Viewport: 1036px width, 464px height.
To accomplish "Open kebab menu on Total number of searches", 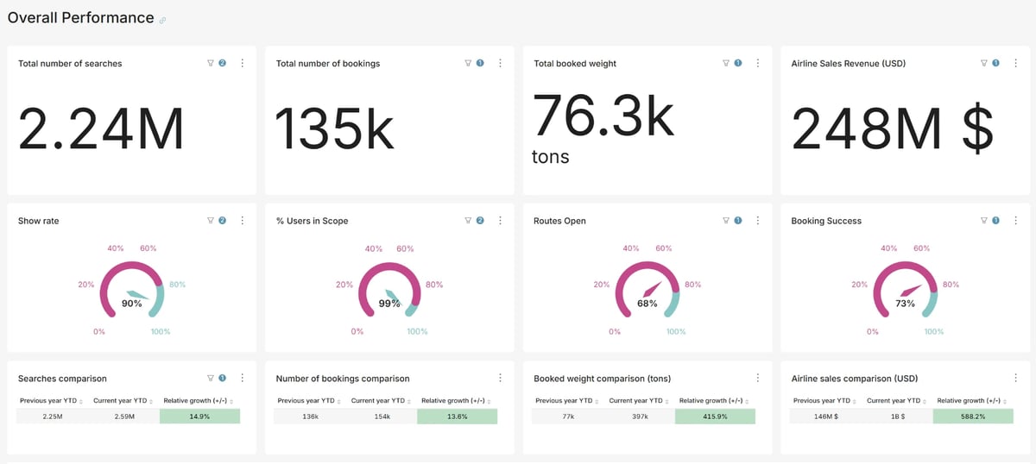I will click(x=242, y=63).
